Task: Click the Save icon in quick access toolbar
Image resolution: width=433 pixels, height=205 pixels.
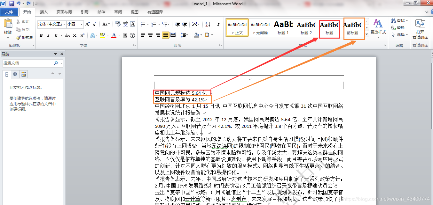Action: [12, 4]
